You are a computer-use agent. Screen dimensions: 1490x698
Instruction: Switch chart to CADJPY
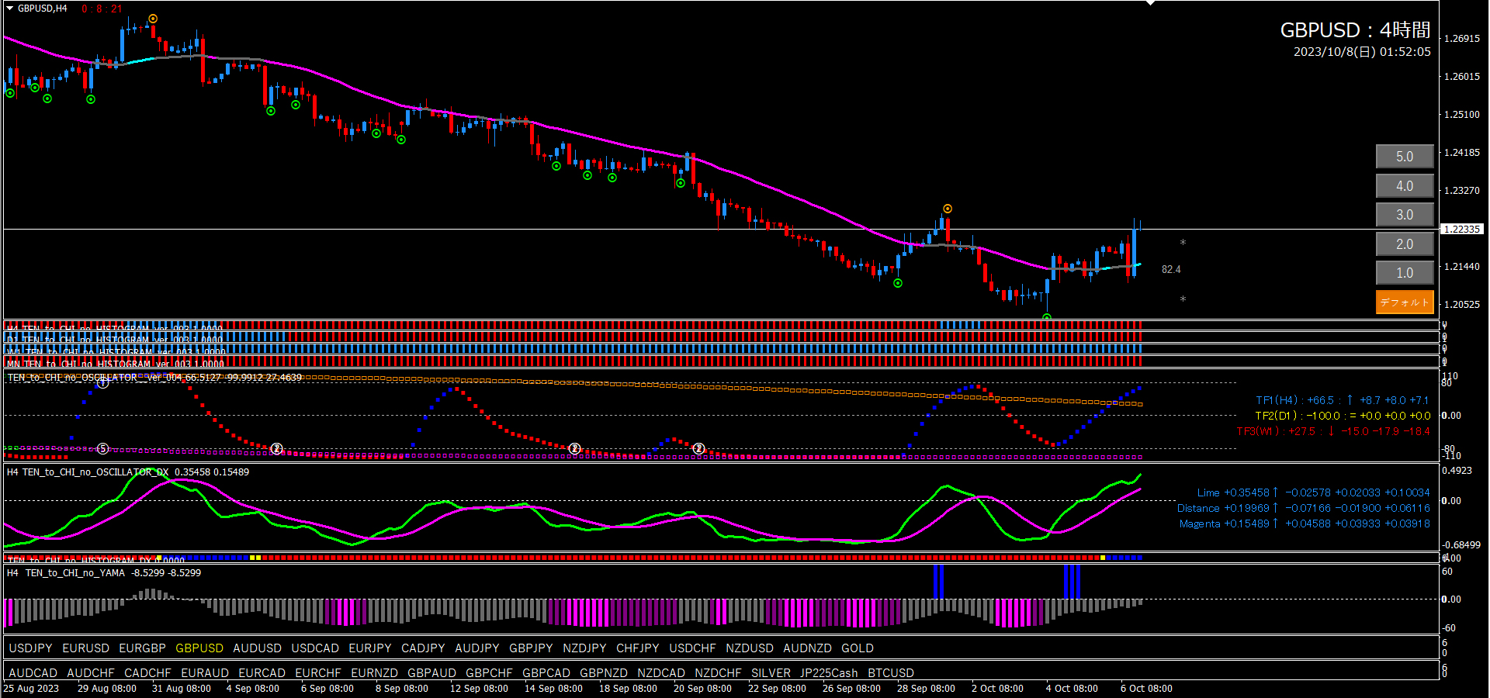[x=423, y=648]
